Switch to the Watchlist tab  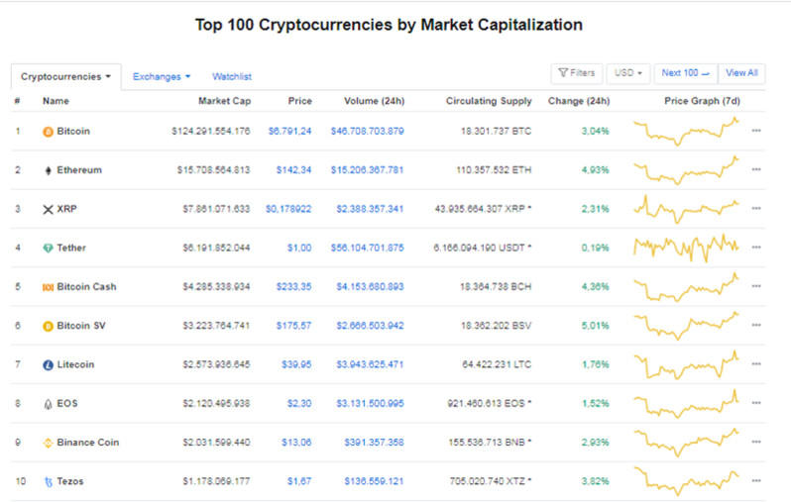click(x=232, y=76)
